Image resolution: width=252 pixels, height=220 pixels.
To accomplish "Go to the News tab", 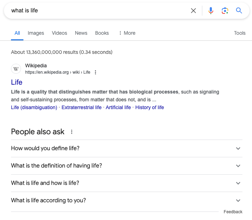I will [x=81, y=33].
